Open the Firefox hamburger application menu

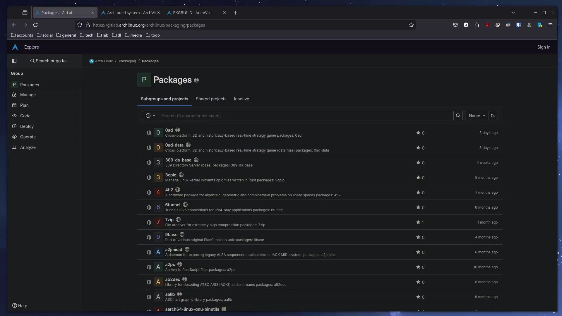click(x=550, y=25)
